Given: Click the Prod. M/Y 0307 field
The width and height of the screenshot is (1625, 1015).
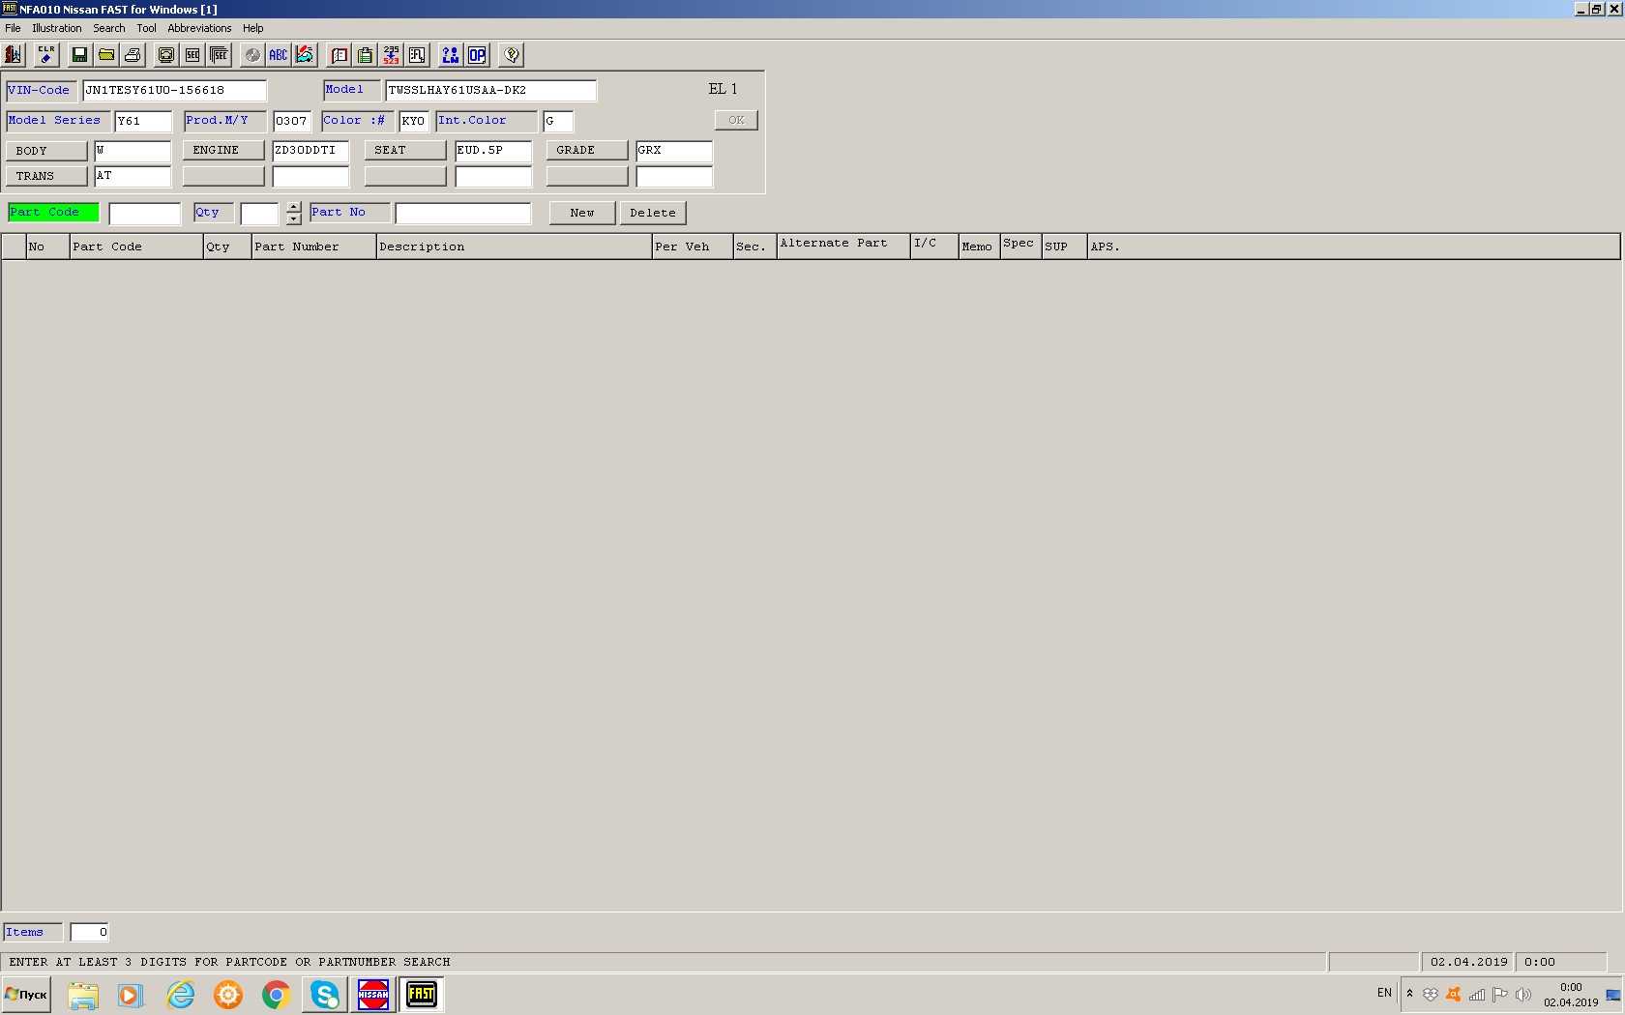Looking at the screenshot, I should tap(291, 121).
